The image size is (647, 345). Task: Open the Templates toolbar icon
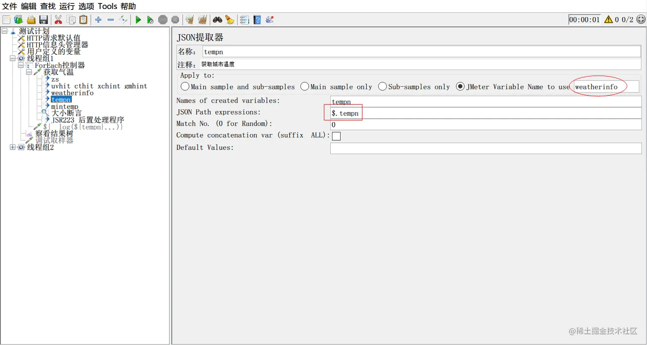[x=18, y=20]
